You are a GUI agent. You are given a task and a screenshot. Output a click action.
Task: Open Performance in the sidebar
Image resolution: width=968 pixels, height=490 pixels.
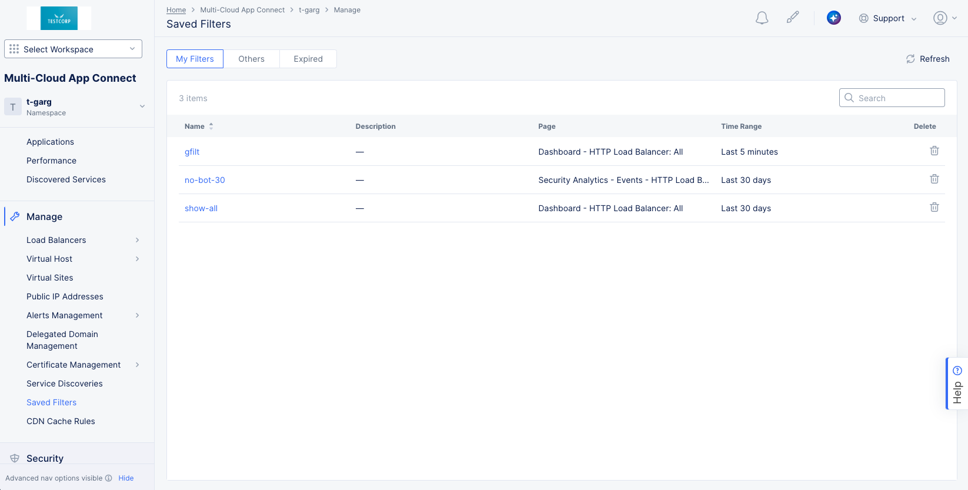click(51, 161)
